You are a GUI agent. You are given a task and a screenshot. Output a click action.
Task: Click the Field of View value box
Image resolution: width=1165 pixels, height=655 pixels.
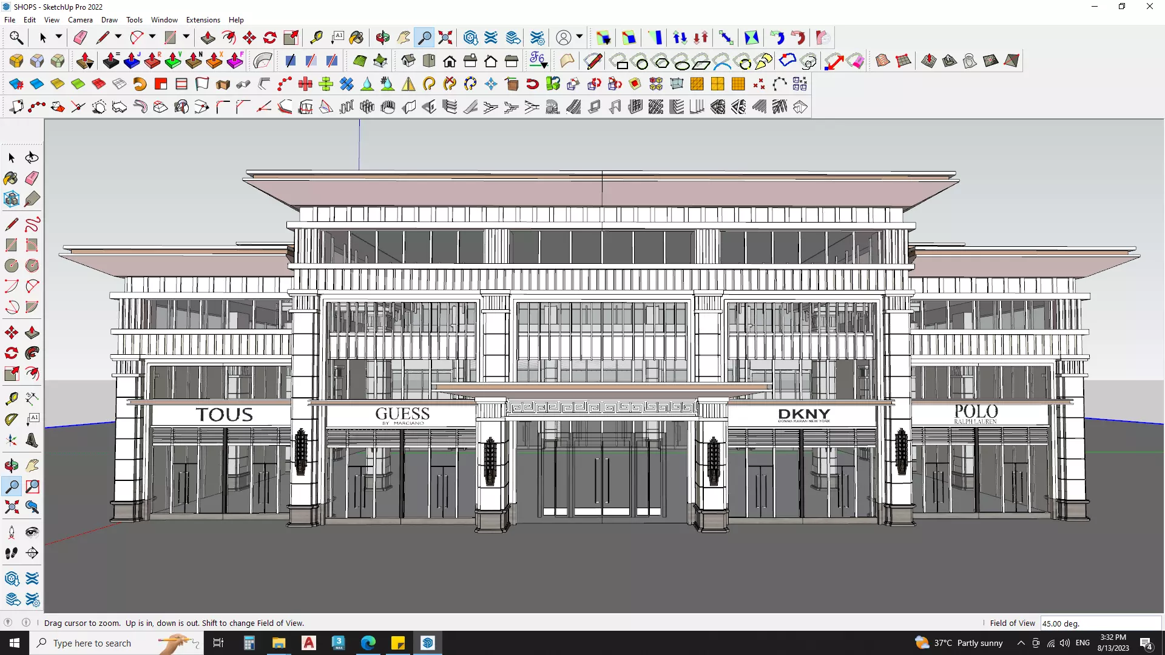(1101, 623)
